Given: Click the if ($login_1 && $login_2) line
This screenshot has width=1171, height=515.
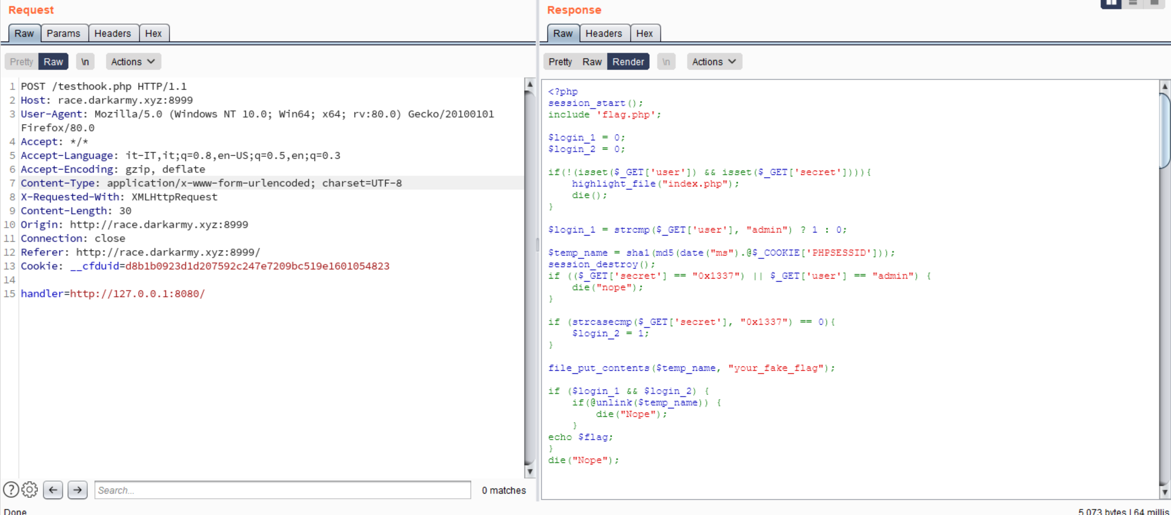Looking at the screenshot, I should click(x=628, y=390).
